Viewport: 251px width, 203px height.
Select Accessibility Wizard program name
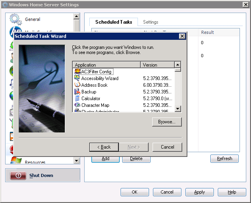[100, 78]
